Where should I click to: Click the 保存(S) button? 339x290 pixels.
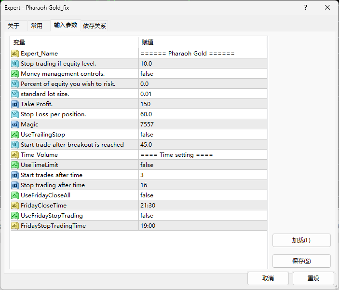point(301,261)
